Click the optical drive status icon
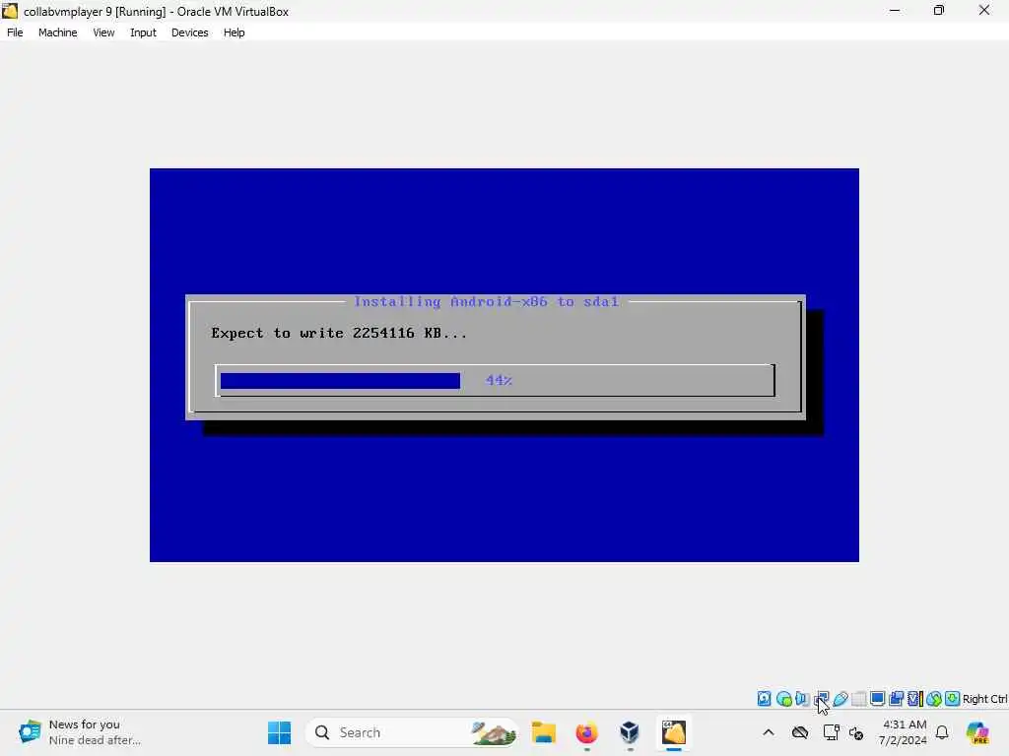Viewport: 1009px width, 756px height. (x=783, y=699)
